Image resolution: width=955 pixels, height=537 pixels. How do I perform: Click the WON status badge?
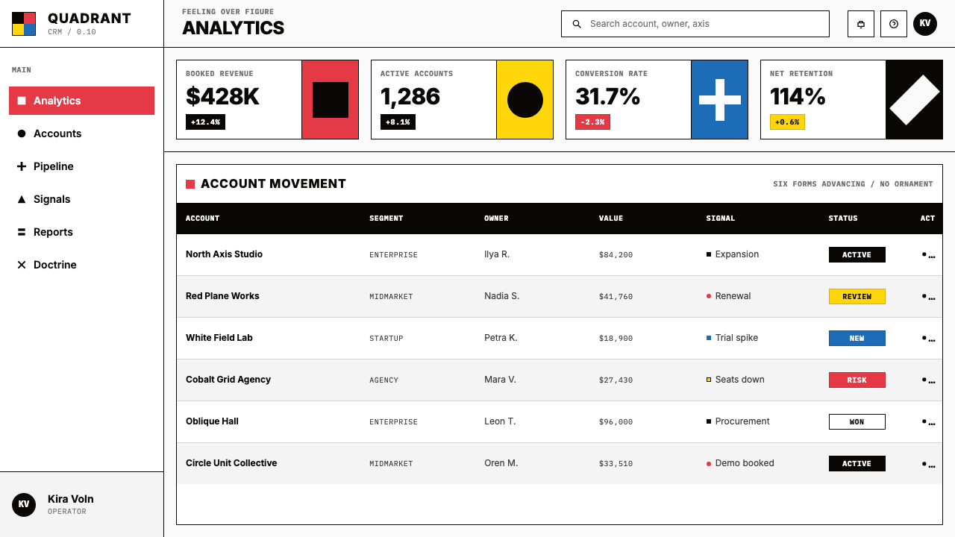point(857,422)
